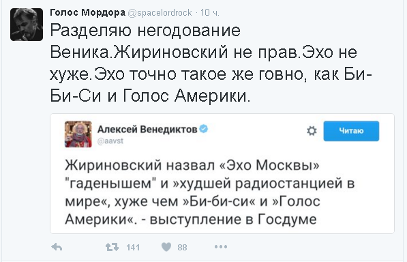Click the 141 retweet count
This screenshot has height=262, width=407.
pyautogui.click(x=133, y=248)
